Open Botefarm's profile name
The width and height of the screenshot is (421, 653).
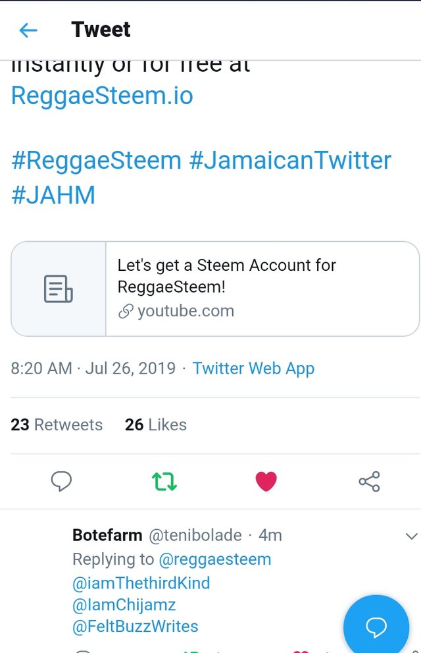107,535
